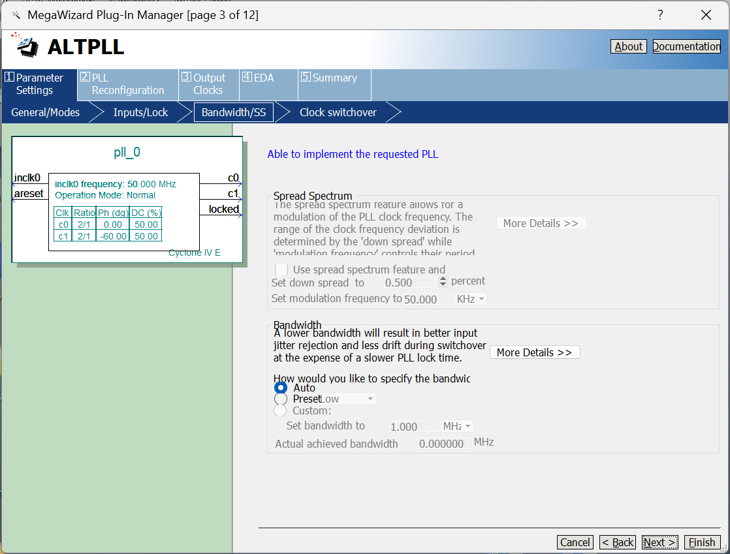Click the c0 output port label
Viewport: 730px width, 554px height.
[233, 177]
